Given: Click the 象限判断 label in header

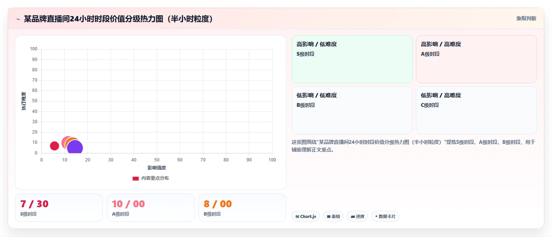Looking at the screenshot, I should 526,18.
